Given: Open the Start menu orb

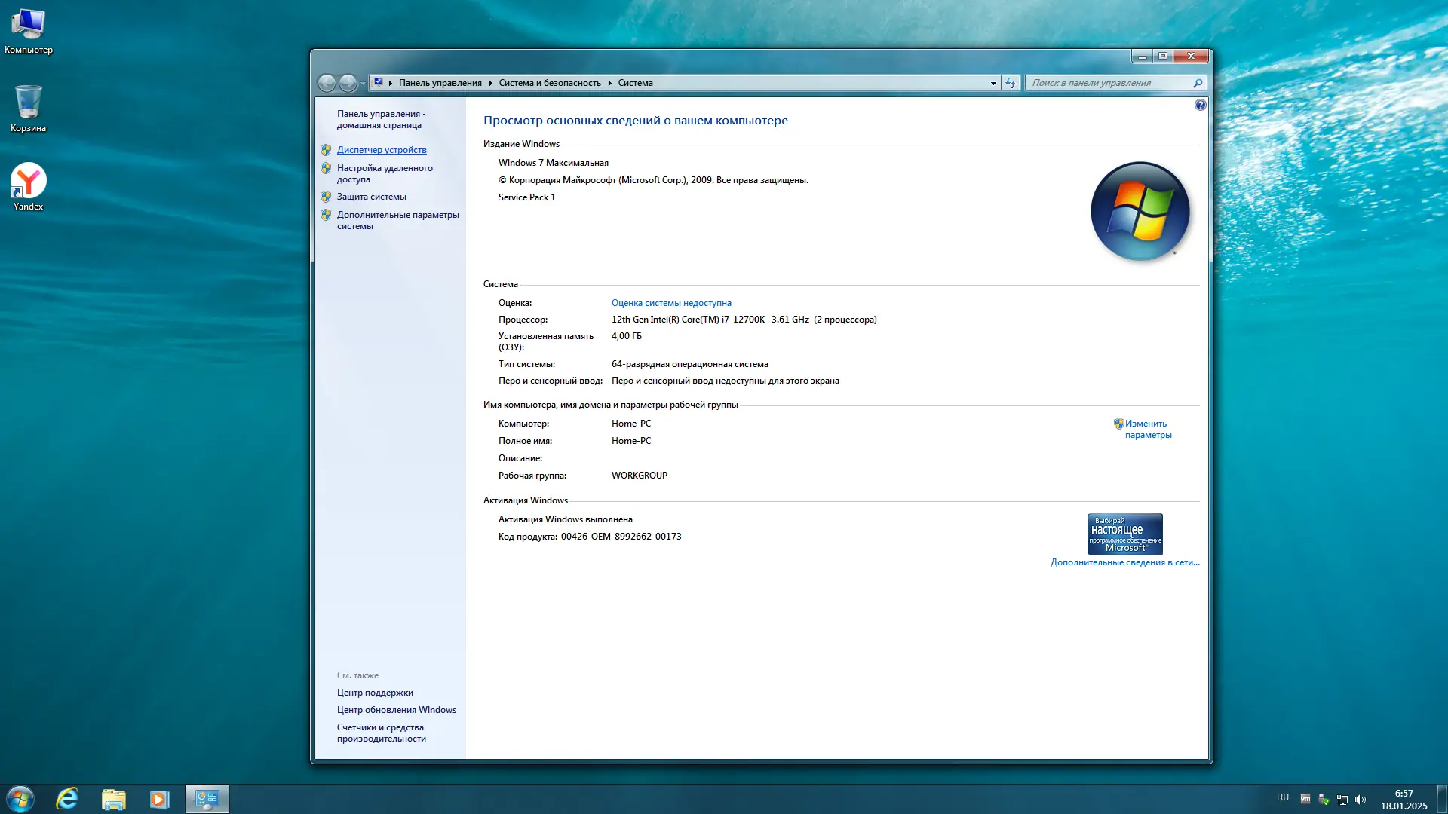Looking at the screenshot, I should [x=20, y=798].
